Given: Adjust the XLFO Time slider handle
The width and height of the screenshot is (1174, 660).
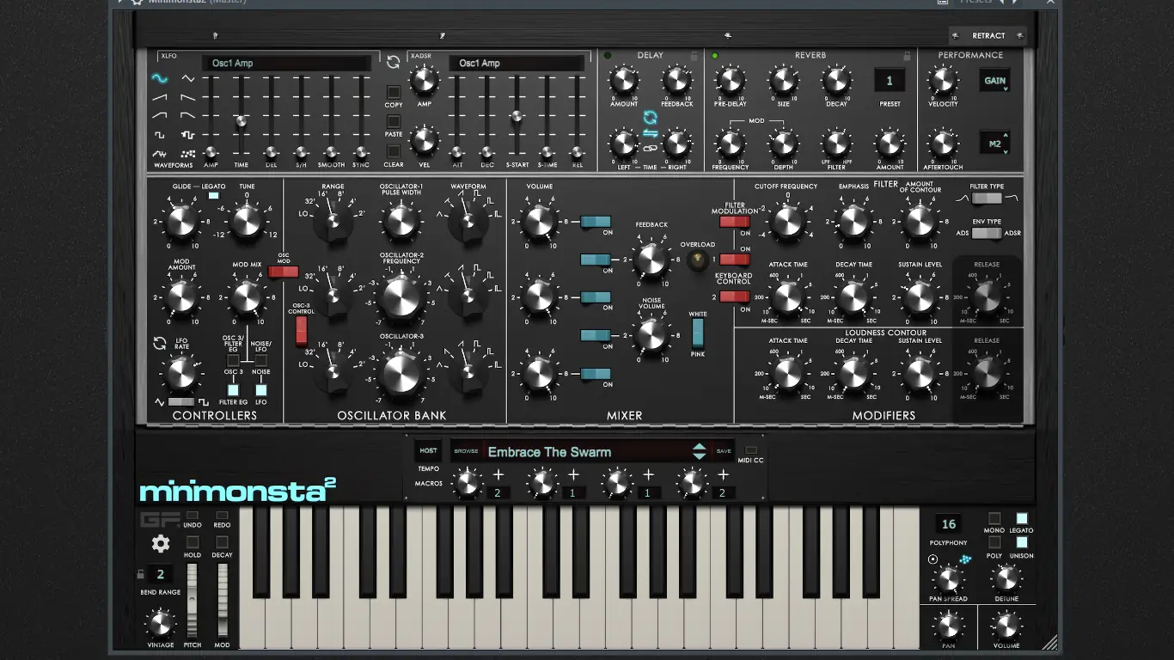Looking at the screenshot, I should click(242, 122).
